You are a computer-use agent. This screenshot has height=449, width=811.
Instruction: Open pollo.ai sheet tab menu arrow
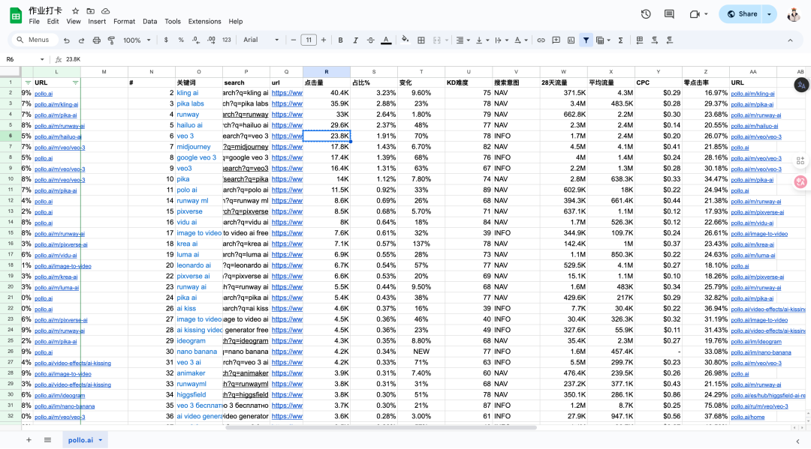(101, 440)
